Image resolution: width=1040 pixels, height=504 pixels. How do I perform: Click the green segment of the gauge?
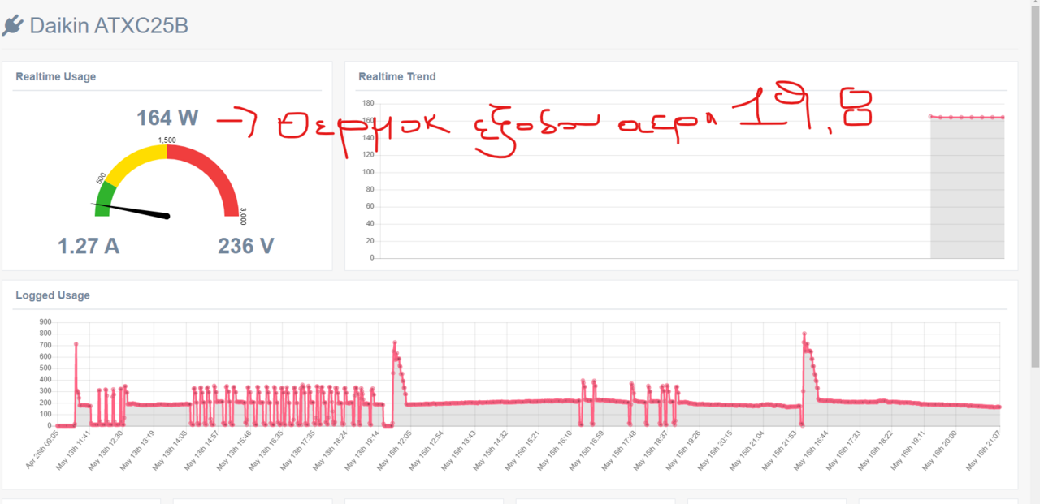point(104,199)
